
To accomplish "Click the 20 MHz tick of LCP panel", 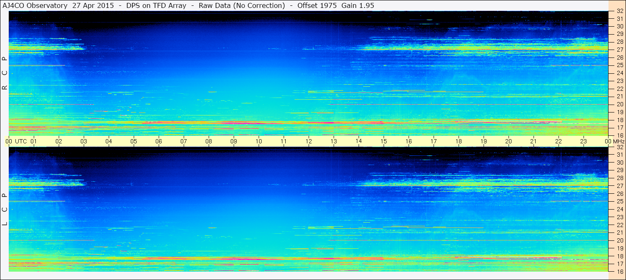I will pos(619,240).
